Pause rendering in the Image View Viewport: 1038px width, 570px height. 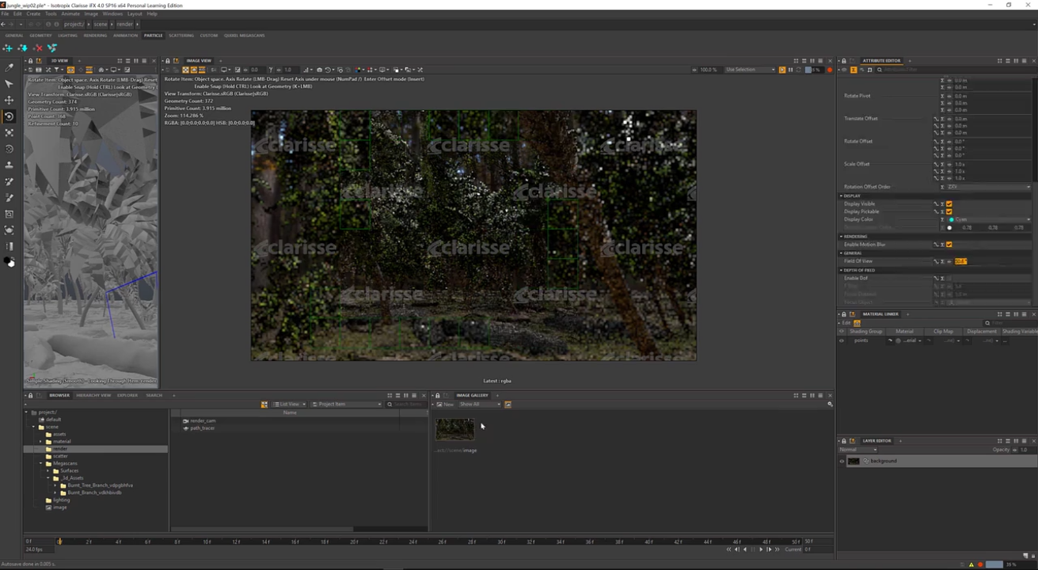(790, 70)
